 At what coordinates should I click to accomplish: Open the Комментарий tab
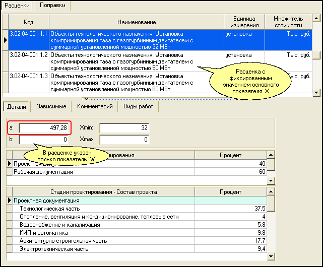tap(94, 106)
